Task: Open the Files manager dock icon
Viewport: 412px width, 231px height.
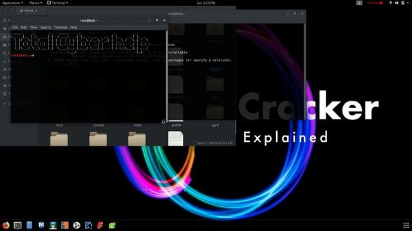Action: click(x=30, y=225)
